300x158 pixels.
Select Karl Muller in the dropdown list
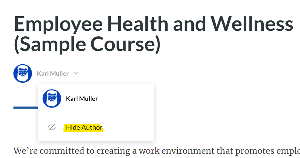(x=82, y=99)
